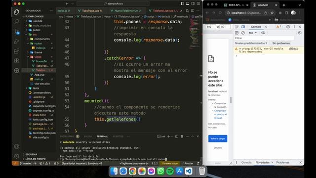
Task: Activate the inspect element picker in DevTools
Action: tap(237, 27)
